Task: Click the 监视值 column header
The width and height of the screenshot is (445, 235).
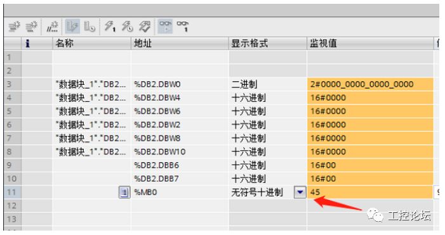Action: click(x=370, y=43)
